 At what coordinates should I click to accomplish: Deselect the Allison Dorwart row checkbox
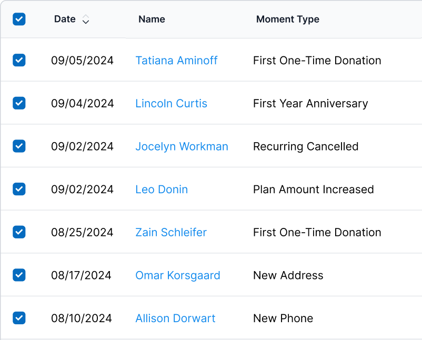coord(19,318)
